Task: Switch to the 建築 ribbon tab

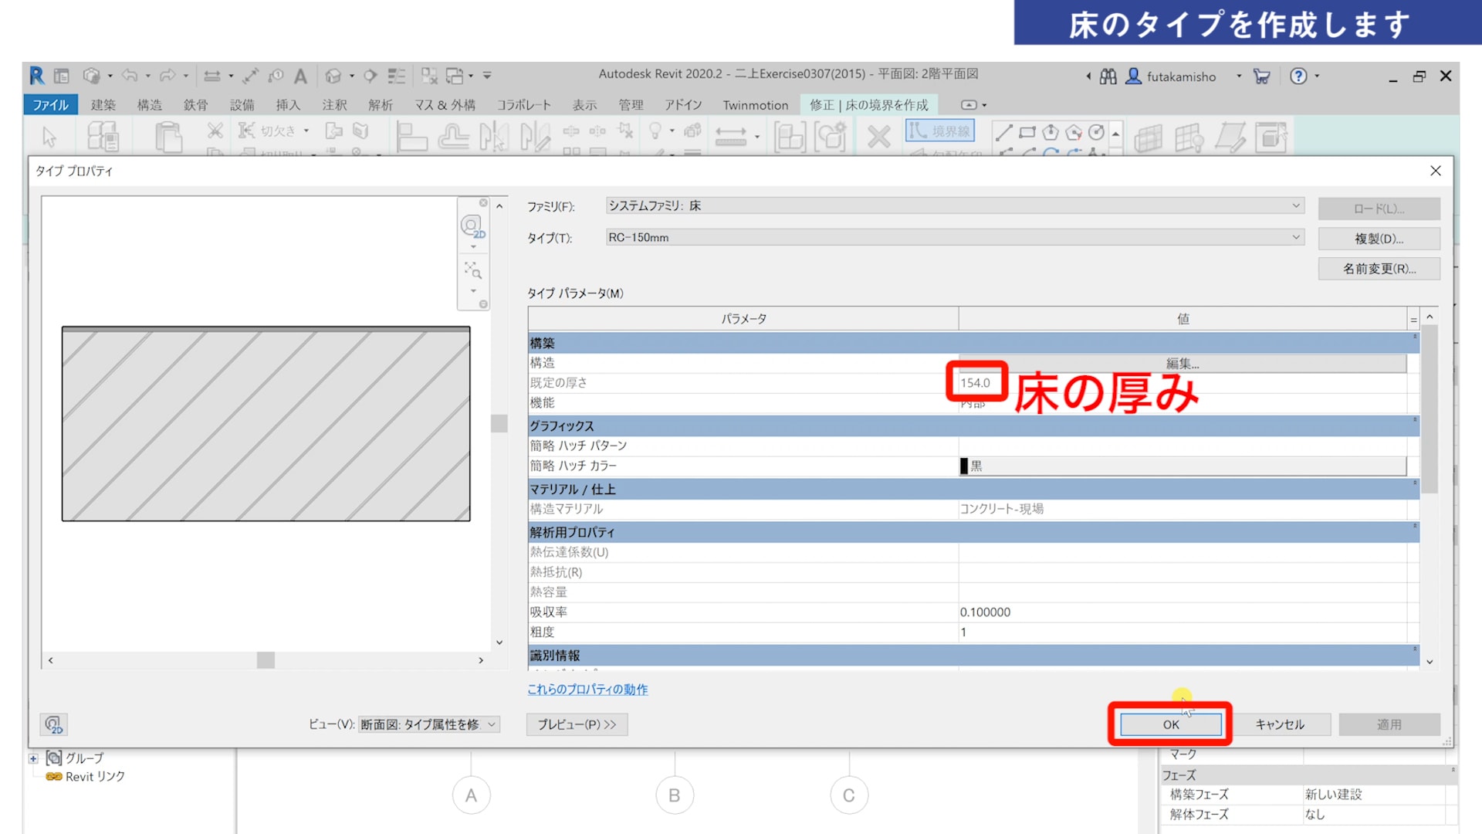Action: pyautogui.click(x=103, y=105)
